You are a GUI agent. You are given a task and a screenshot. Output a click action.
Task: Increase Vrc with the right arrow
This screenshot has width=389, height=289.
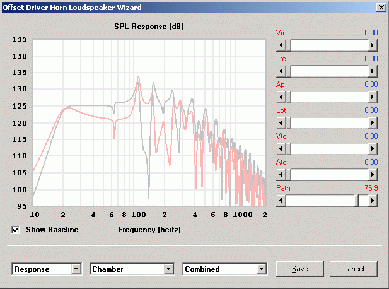coord(373,45)
